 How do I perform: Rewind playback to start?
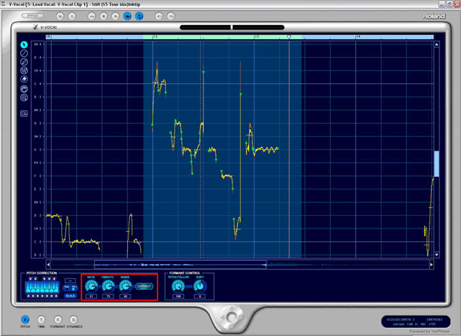[92, 16]
